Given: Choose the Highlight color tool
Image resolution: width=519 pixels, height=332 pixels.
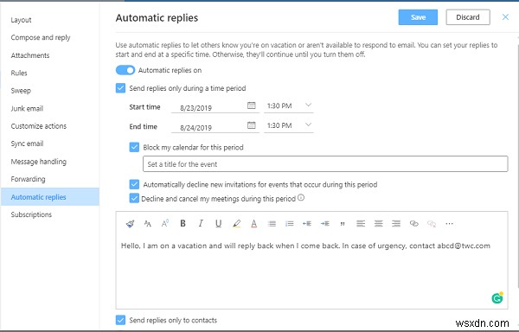Looking at the screenshot, I should click(x=236, y=224).
